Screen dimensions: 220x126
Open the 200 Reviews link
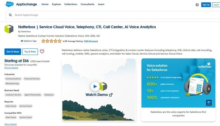(91, 41)
